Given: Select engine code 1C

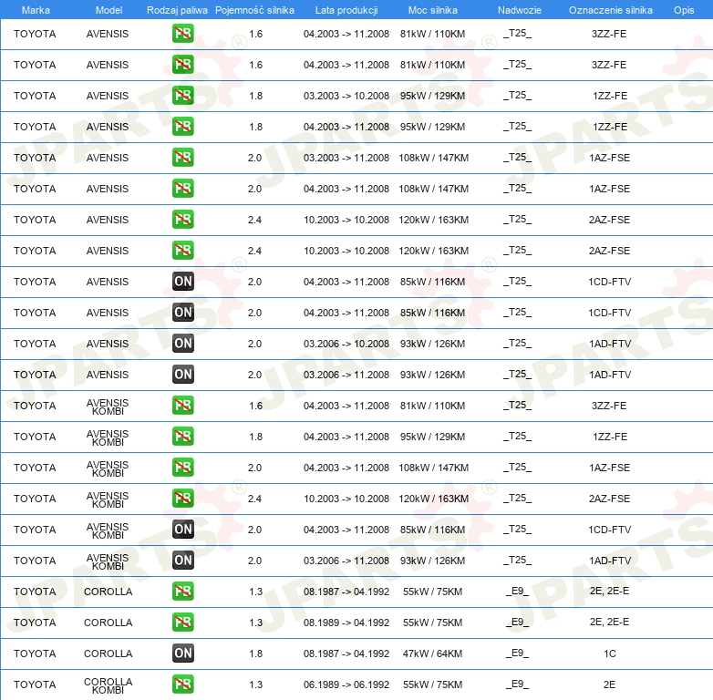Looking at the screenshot, I should pos(610,654).
